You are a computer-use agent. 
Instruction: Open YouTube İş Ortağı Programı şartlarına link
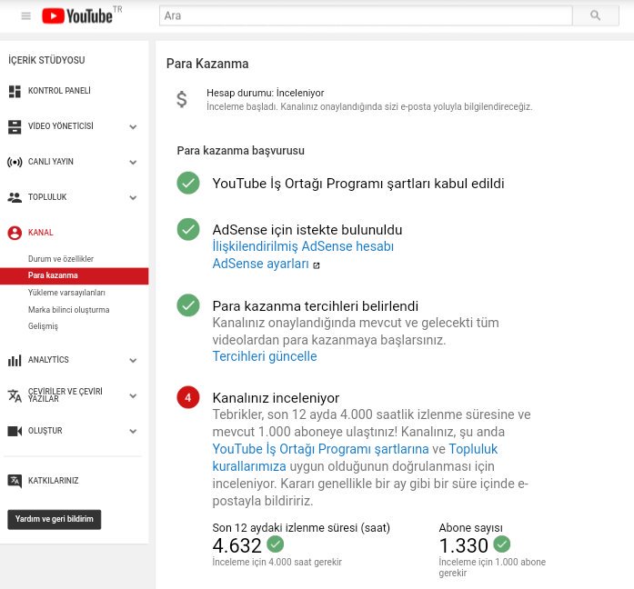pyautogui.click(x=320, y=449)
